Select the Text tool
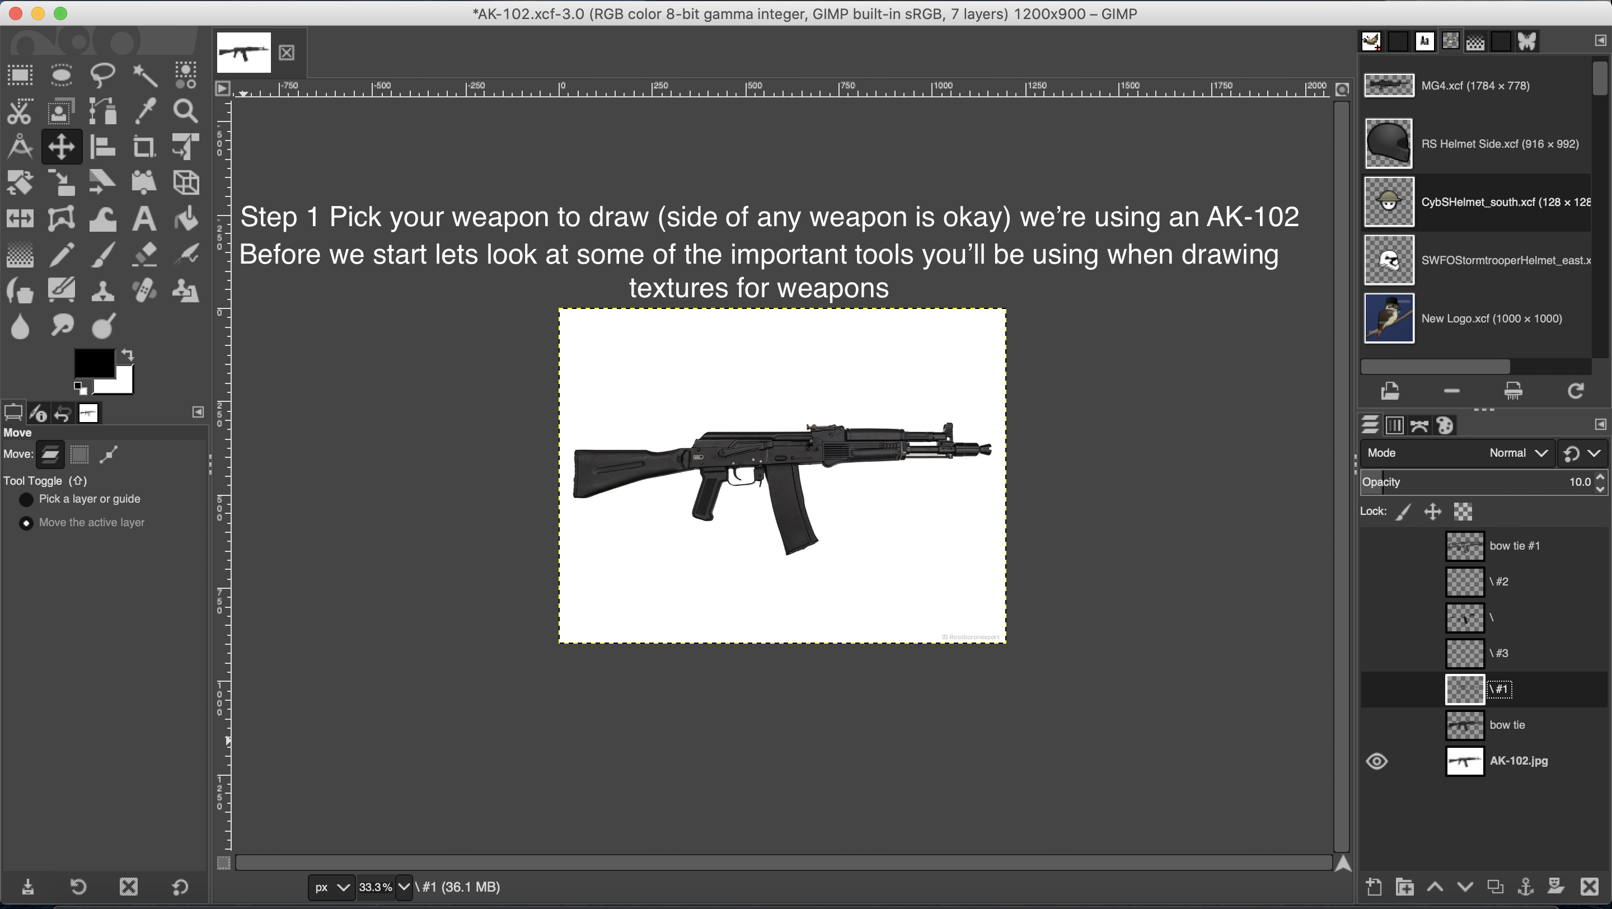The image size is (1612, 909). coord(144,219)
